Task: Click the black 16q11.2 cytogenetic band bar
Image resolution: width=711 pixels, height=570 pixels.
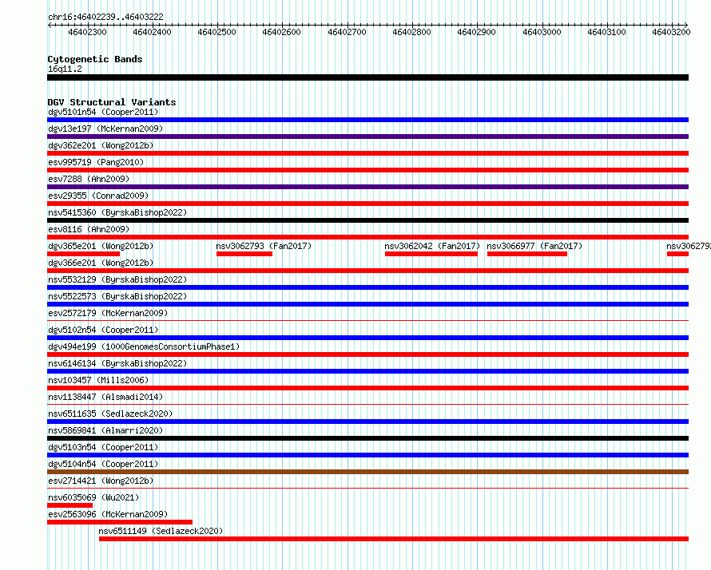Action: click(367, 77)
